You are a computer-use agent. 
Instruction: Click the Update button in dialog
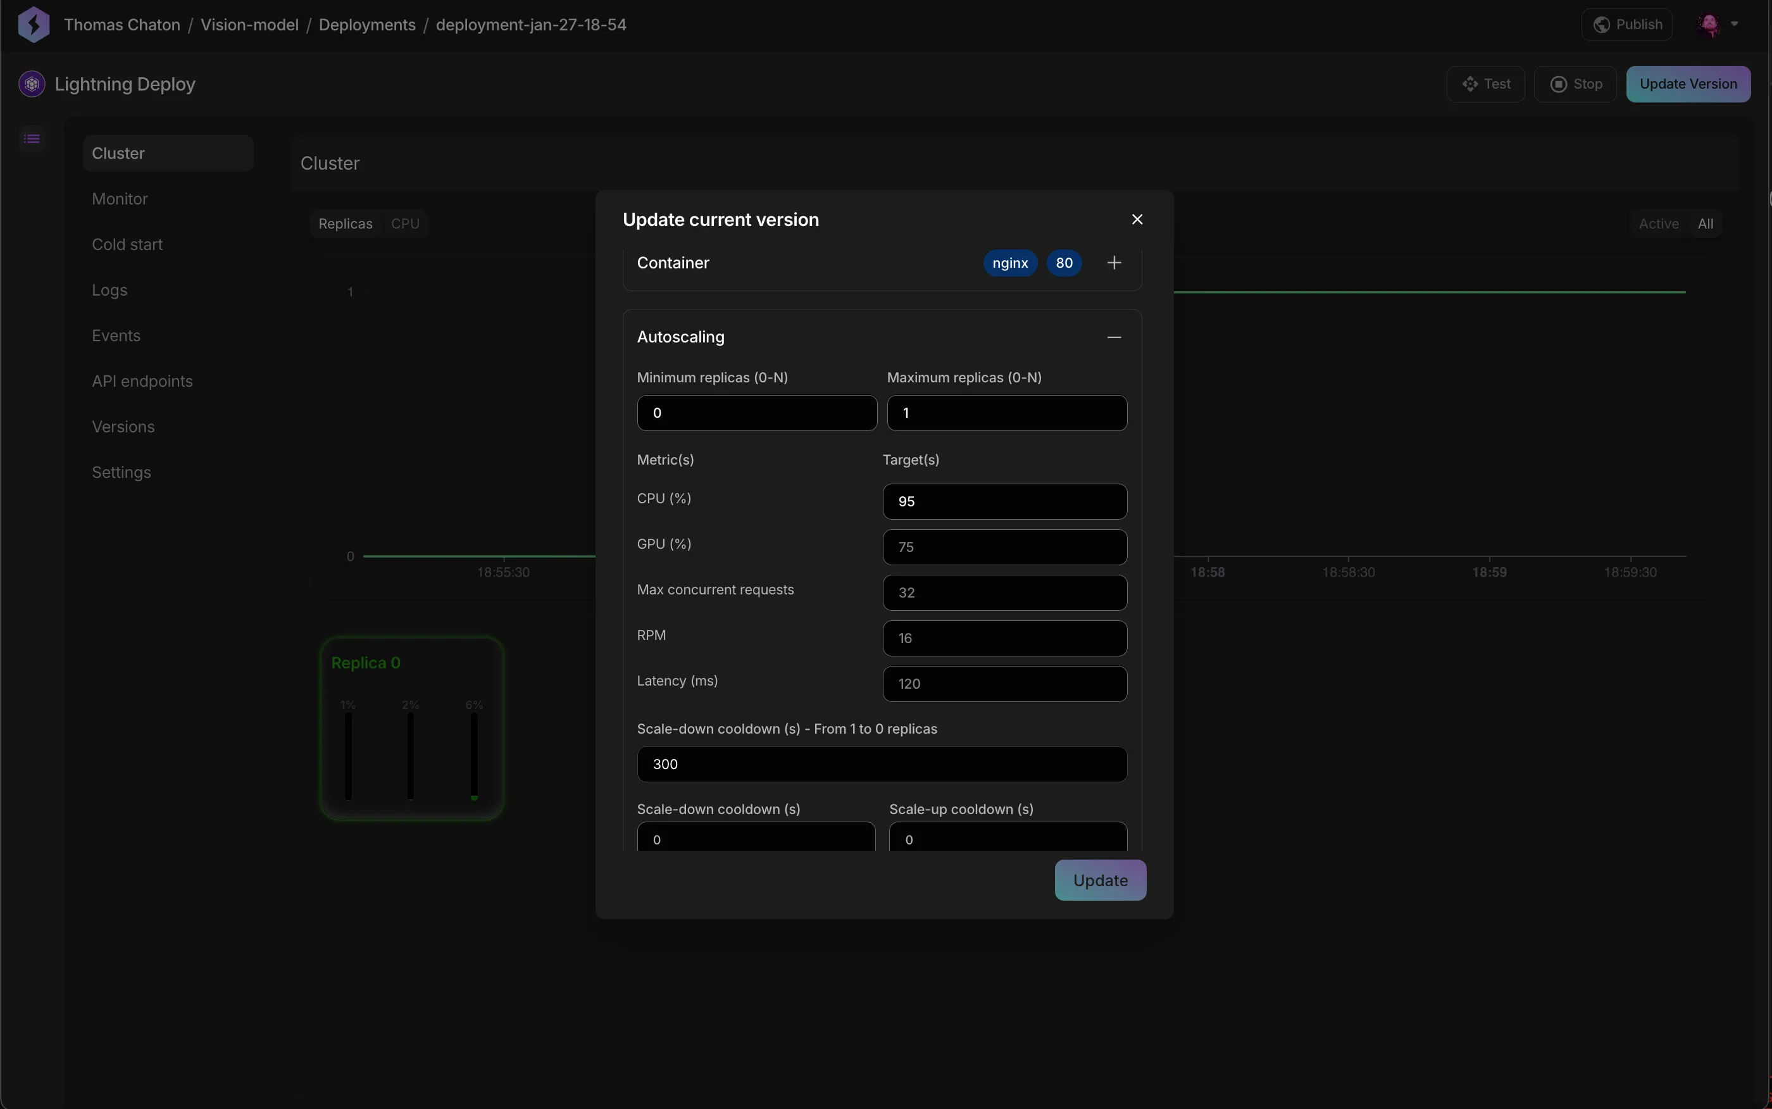tap(1100, 880)
